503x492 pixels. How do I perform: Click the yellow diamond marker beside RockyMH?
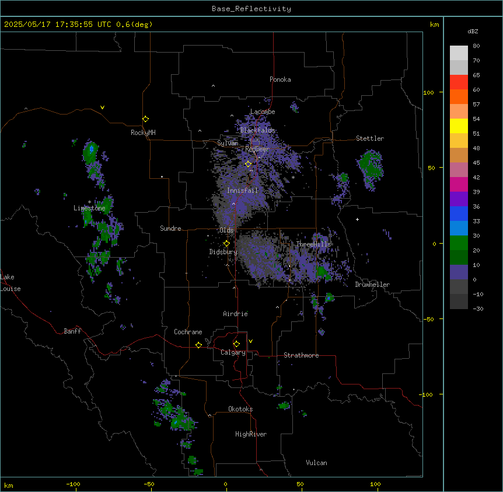pos(145,119)
